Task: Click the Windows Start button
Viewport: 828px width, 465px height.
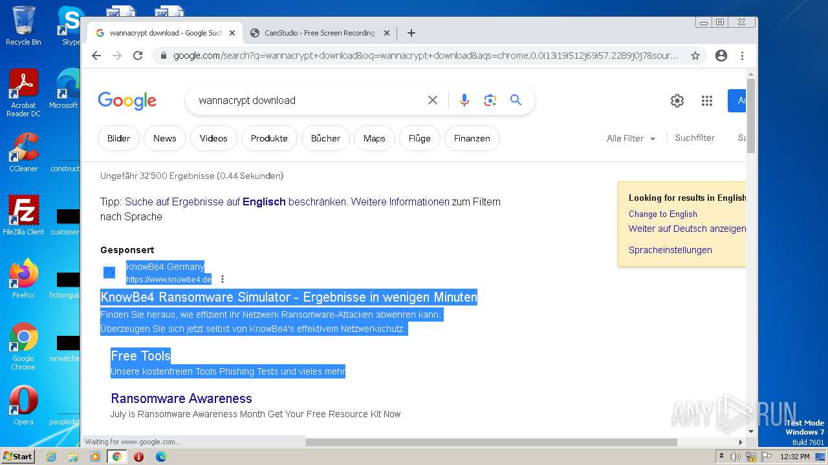Action: [x=18, y=457]
